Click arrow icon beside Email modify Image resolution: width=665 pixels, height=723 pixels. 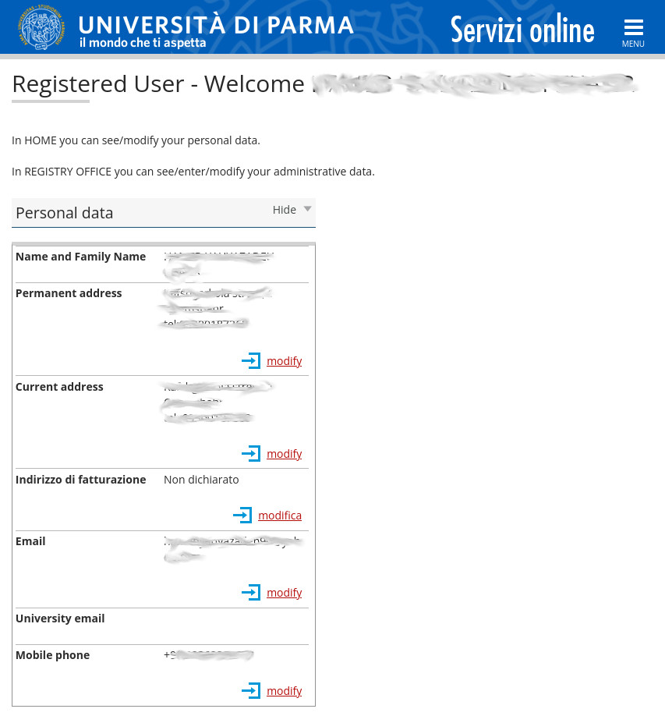point(251,593)
